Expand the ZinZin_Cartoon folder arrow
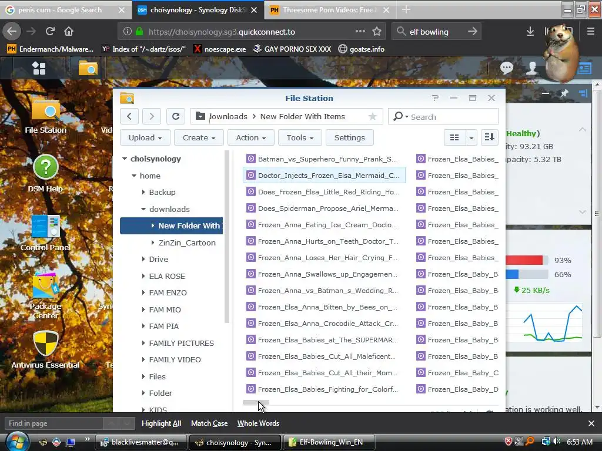Viewport: 602px width, 451px height. (x=153, y=243)
